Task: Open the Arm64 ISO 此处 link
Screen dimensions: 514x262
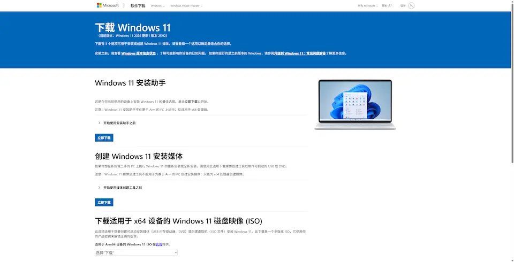Action: click(x=159, y=244)
